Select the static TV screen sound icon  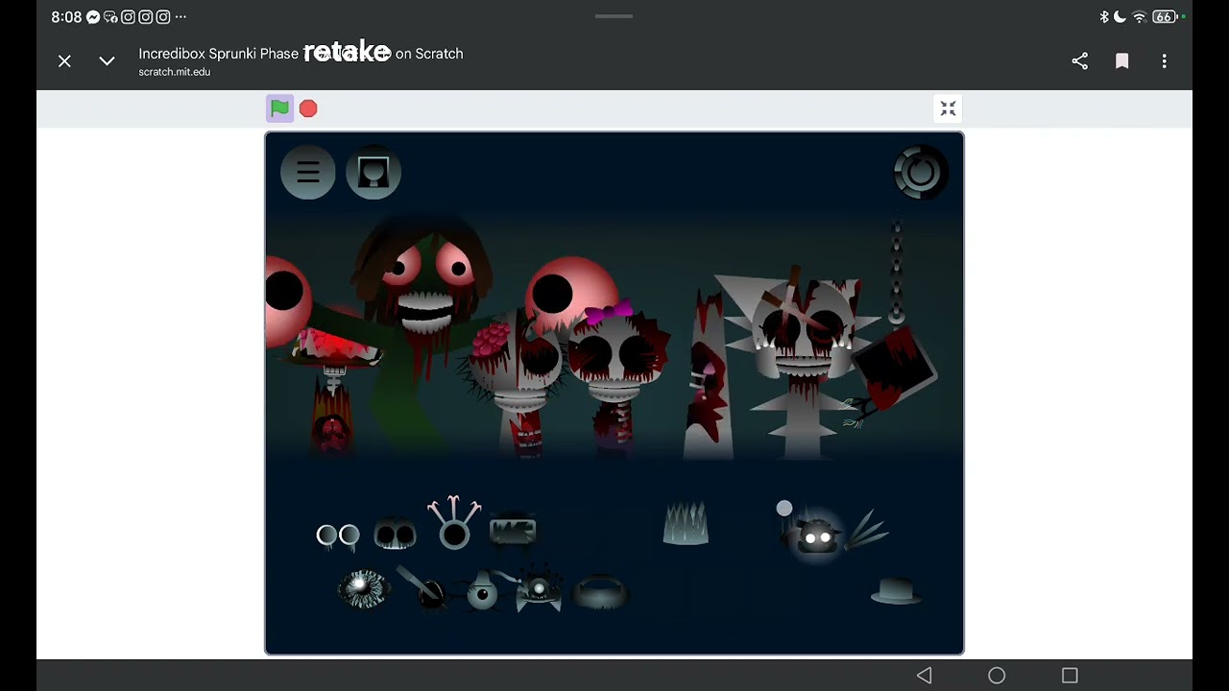(x=513, y=530)
